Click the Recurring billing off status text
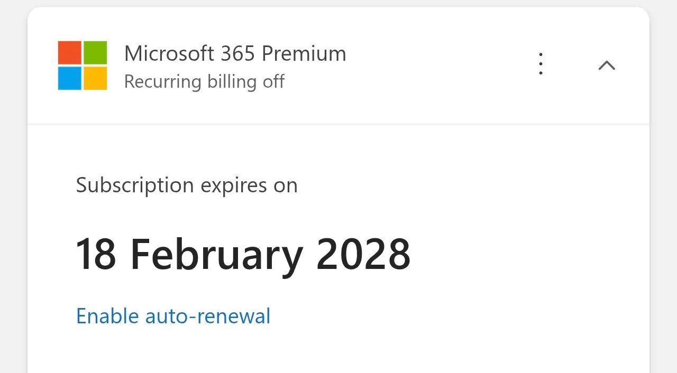Viewport: 677px width, 373px height. (x=204, y=82)
